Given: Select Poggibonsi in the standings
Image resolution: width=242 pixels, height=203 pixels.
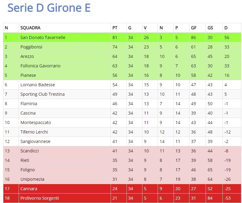Looking at the screenshot, I should point(31,47).
